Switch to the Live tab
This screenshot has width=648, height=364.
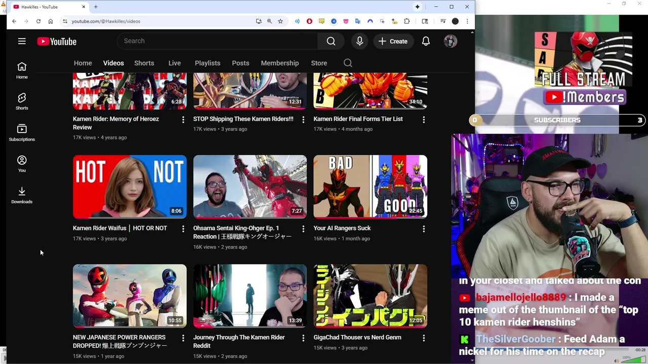pyautogui.click(x=175, y=63)
